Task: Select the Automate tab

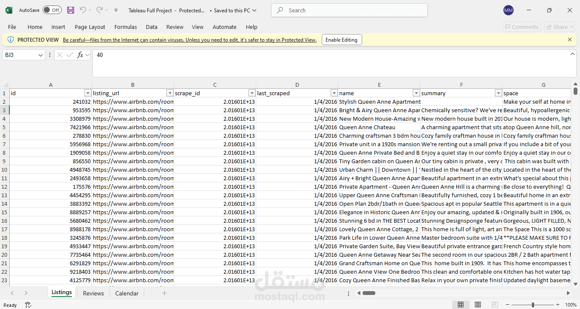Action: coord(225,27)
